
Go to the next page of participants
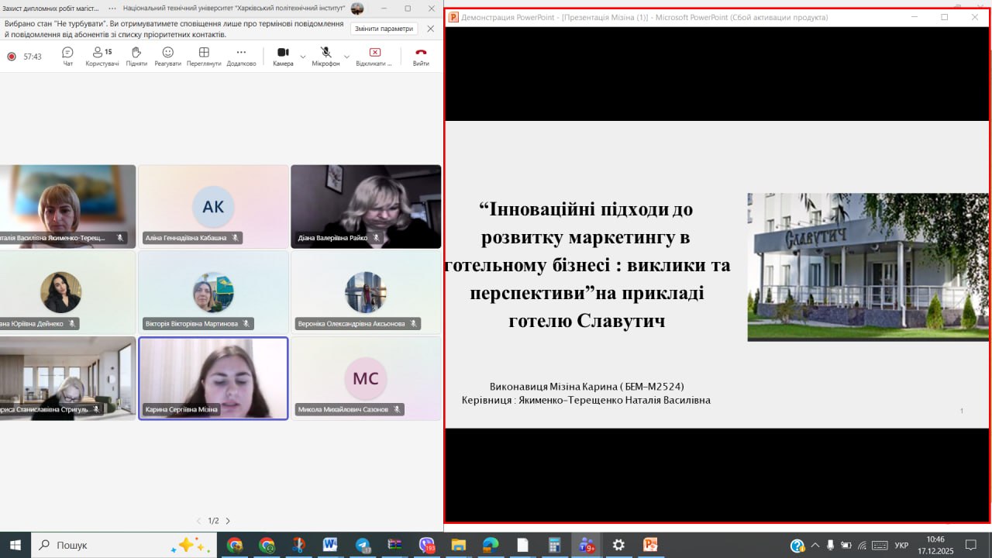pyautogui.click(x=228, y=521)
